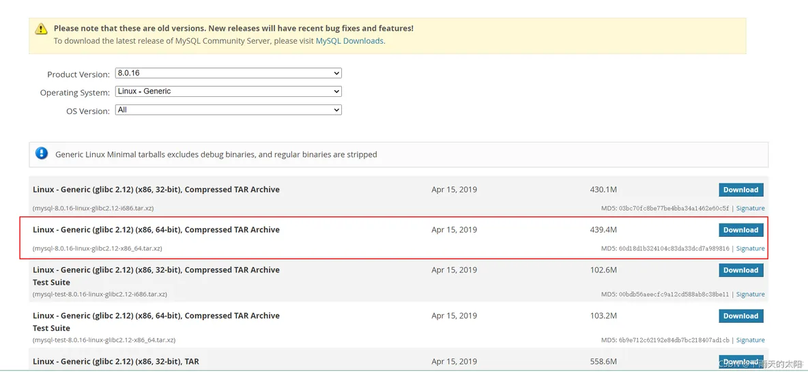Click the blue info icon
This screenshot has width=808, height=372.
[x=41, y=154]
